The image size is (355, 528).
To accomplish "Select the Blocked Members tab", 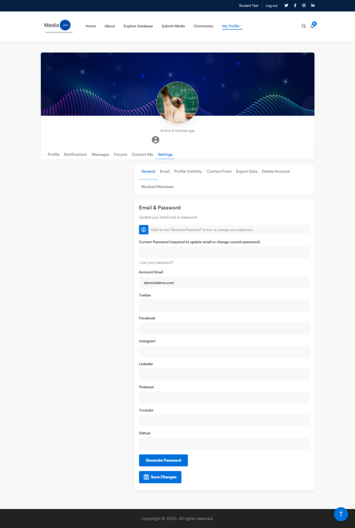I will tap(157, 187).
